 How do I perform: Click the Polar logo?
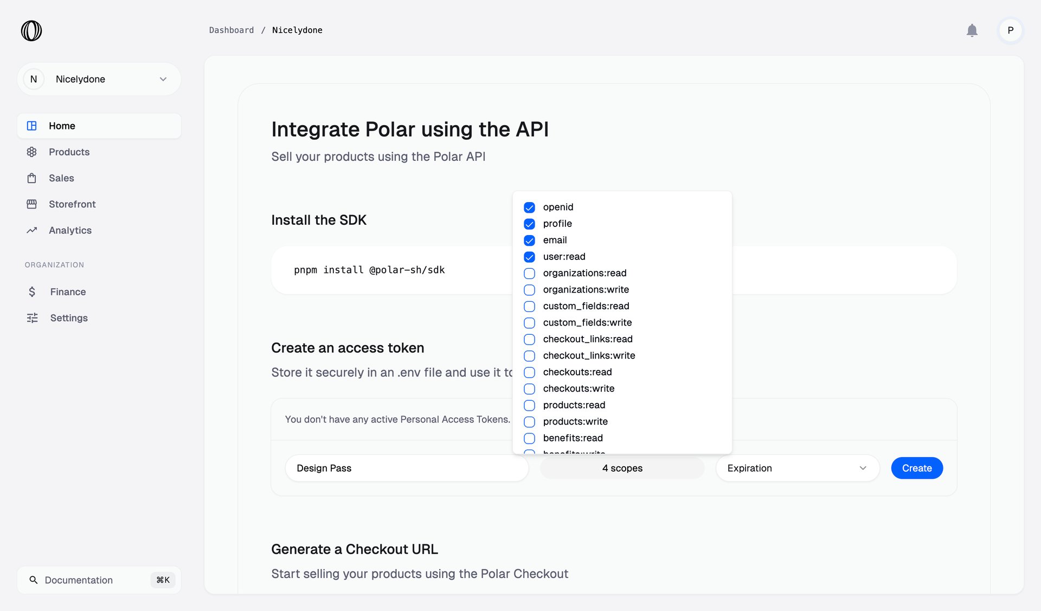(31, 30)
